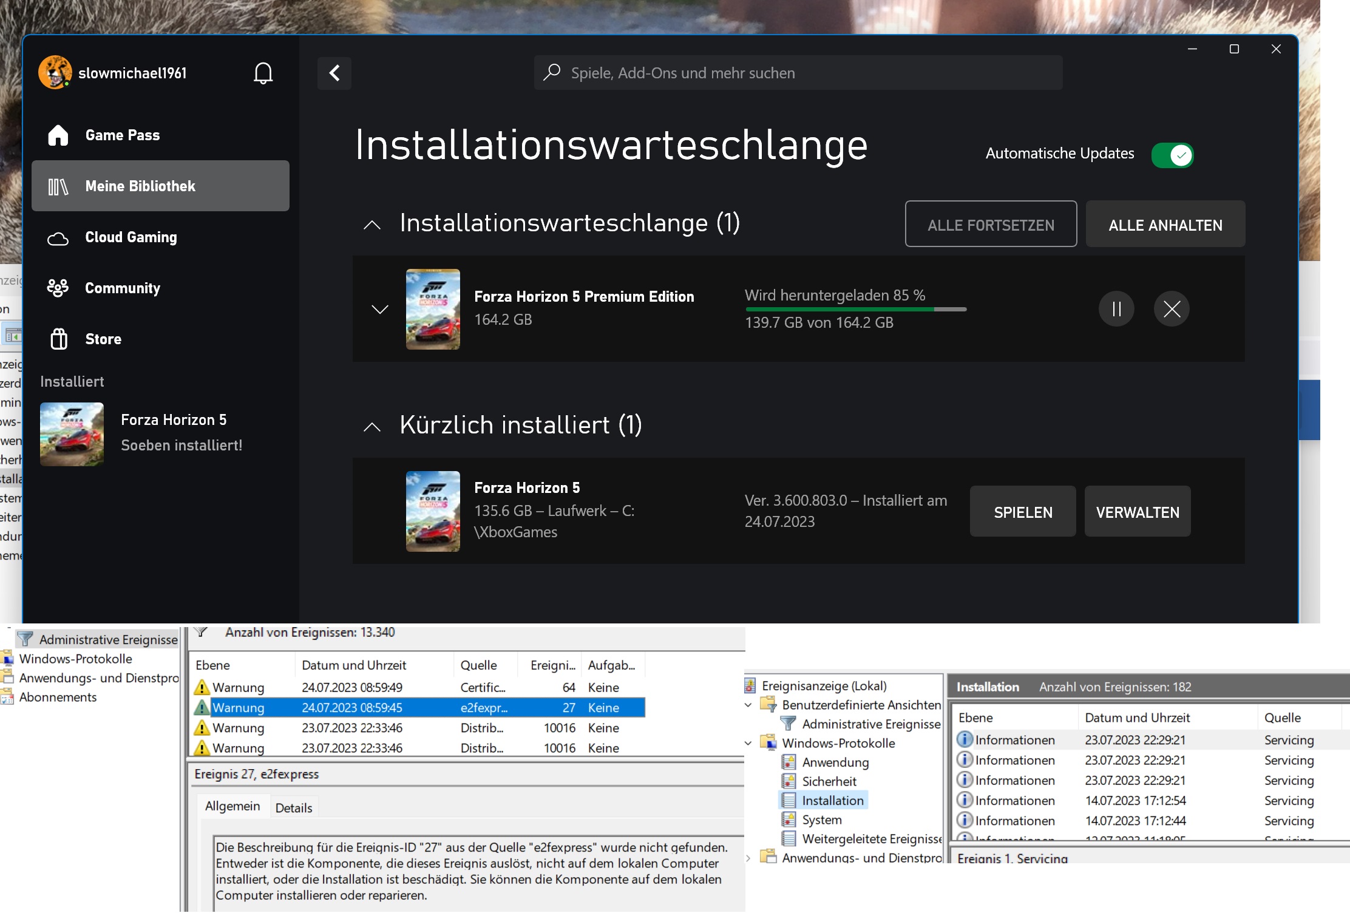Click the search field for games
The height and width of the screenshot is (913, 1350).
pos(798,73)
